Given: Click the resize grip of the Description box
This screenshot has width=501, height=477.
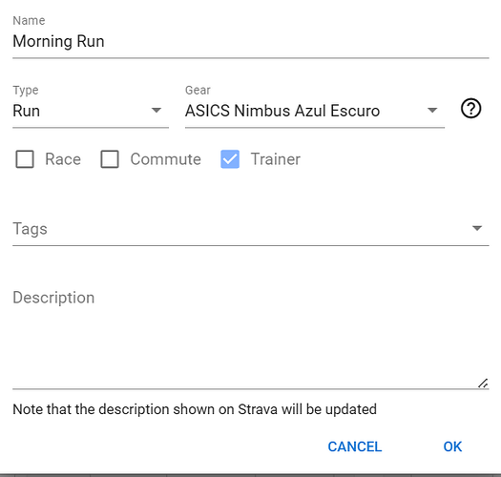Looking at the screenshot, I should click(483, 384).
